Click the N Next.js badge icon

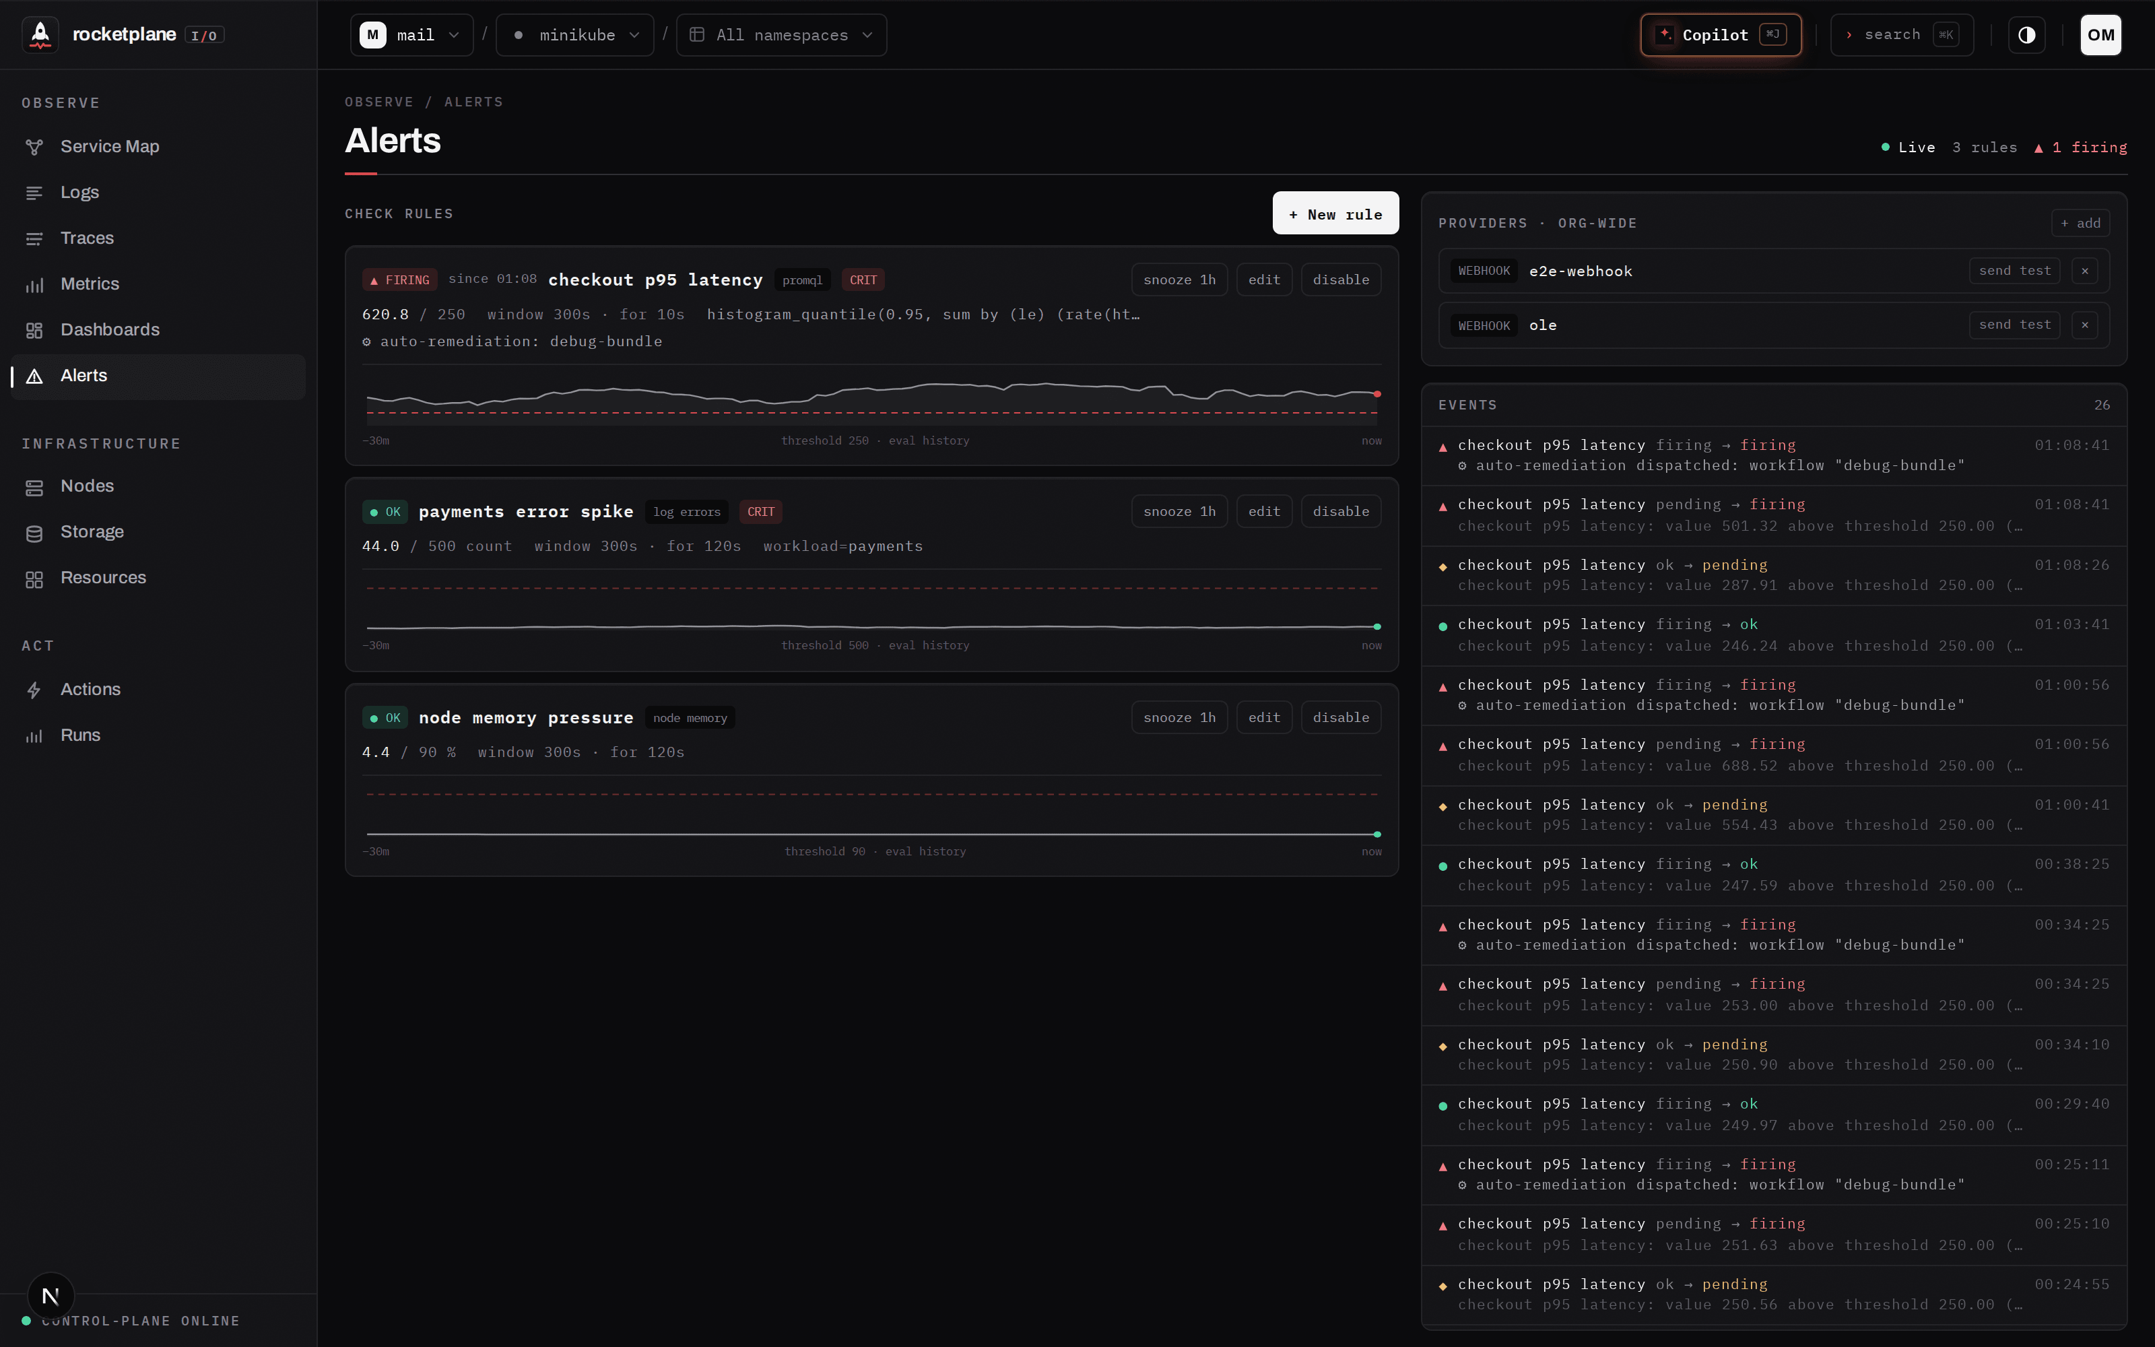(51, 1296)
